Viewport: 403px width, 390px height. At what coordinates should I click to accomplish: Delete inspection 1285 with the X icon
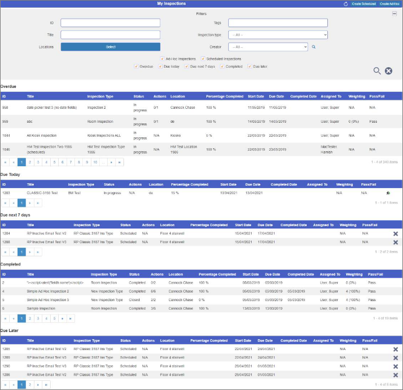click(x=396, y=349)
